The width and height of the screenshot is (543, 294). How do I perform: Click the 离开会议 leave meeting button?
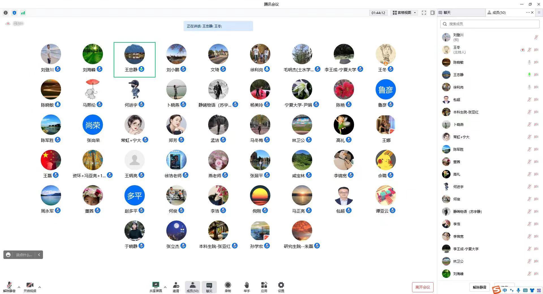tap(423, 287)
